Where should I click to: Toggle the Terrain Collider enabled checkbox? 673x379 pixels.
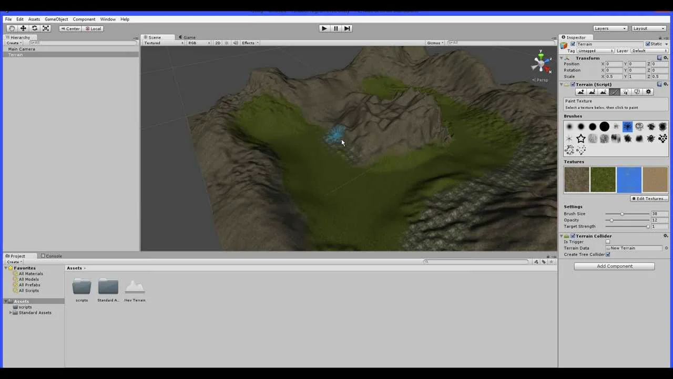click(x=573, y=236)
